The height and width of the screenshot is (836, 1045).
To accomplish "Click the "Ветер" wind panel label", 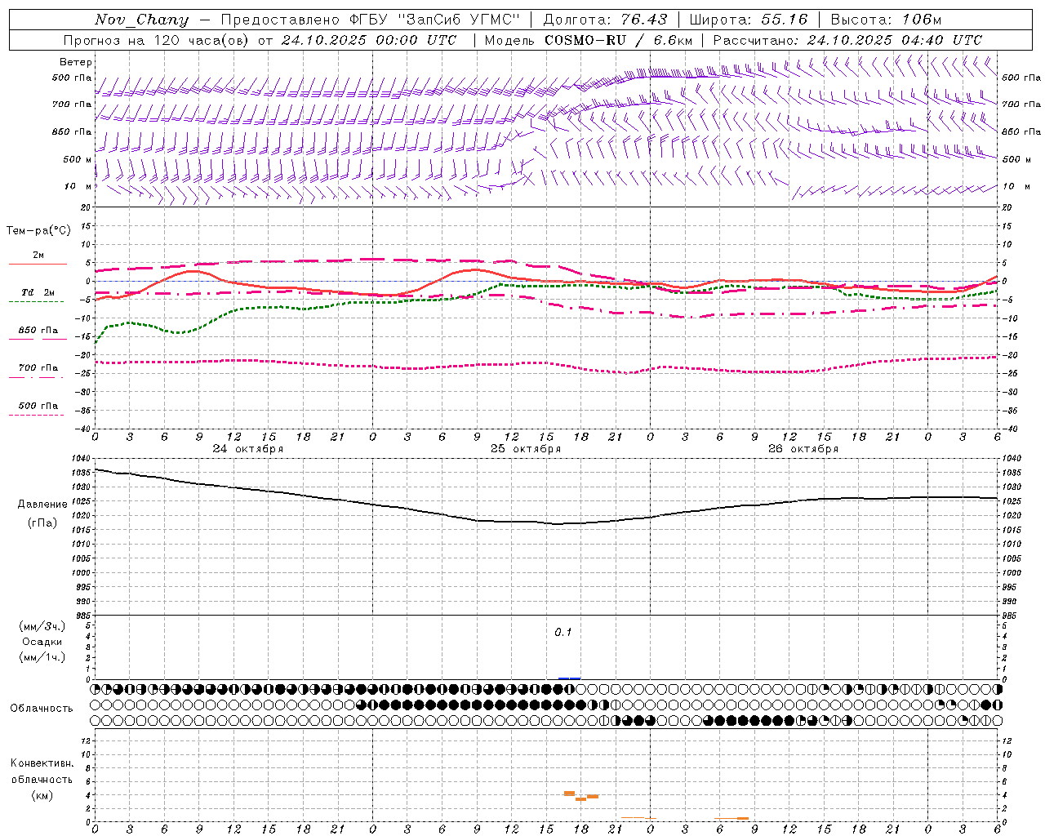I will coord(76,62).
